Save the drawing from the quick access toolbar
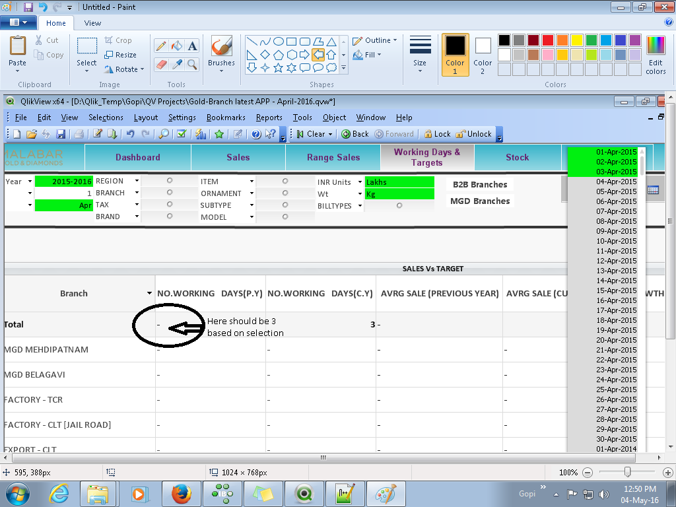The width and height of the screenshot is (676, 507). coord(28,7)
